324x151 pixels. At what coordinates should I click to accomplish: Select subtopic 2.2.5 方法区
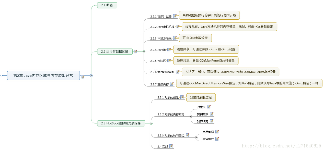point(158,61)
